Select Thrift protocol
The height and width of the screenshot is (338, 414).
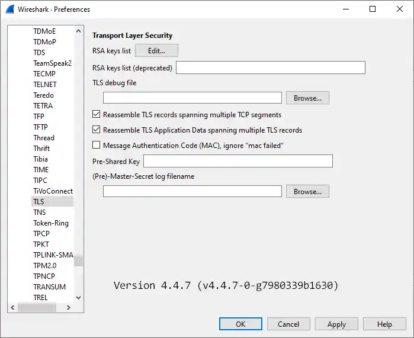[x=41, y=149]
